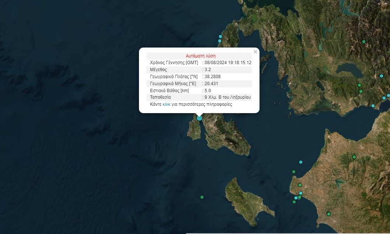Select the isolated green marker above the coastal cluster
The width and height of the screenshot is (390, 234).
300,185
